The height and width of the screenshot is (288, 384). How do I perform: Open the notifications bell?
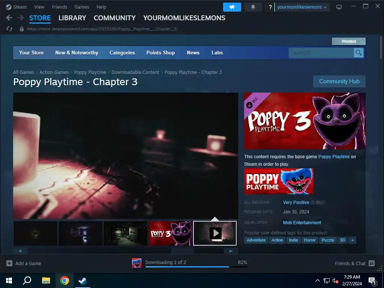pyautogui.click(x=253, y=7)
